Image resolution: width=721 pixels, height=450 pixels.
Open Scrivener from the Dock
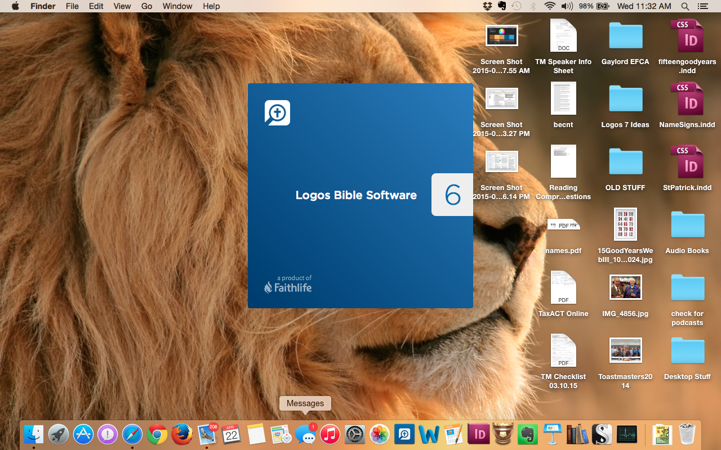pyautogui.click(x=602, y=434)
